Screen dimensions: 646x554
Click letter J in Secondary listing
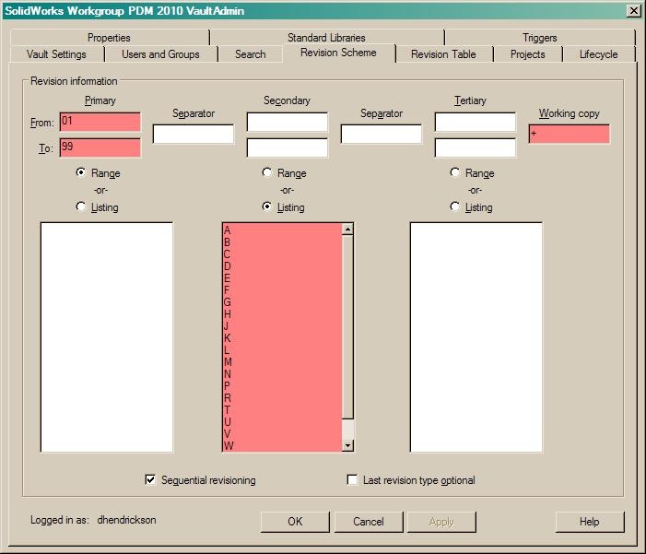coord(226,326)
